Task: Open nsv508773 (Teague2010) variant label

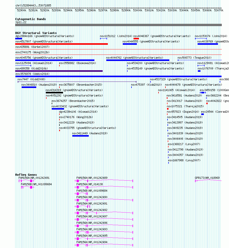Action: point(195,58)
